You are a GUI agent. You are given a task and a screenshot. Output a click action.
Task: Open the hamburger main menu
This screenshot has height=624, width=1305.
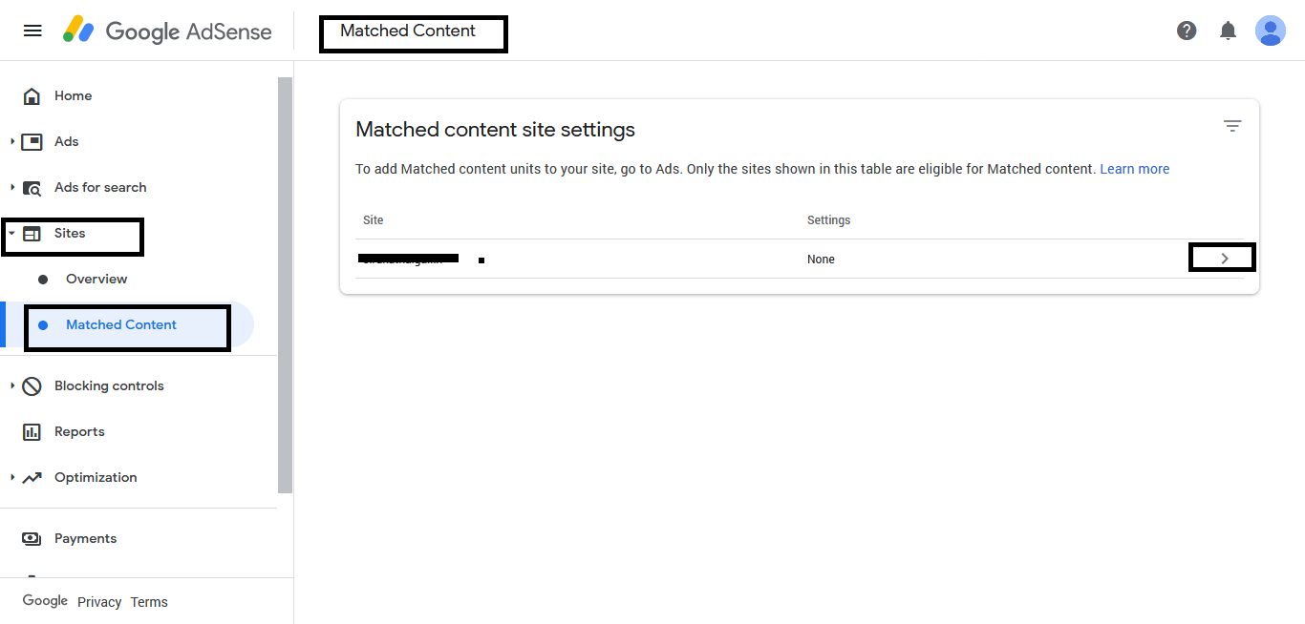coord(32,31)
